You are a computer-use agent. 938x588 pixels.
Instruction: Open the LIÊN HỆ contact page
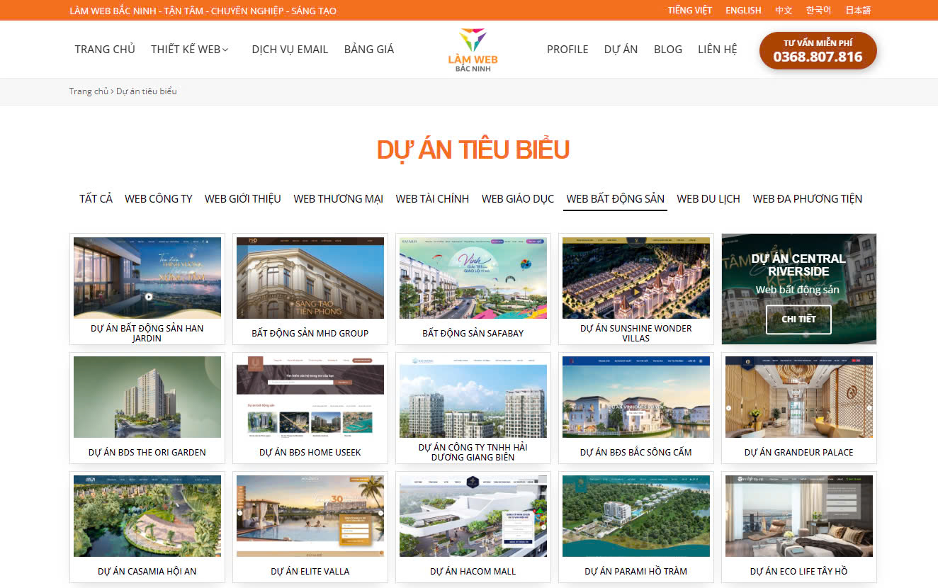click(x=718, y=50)
